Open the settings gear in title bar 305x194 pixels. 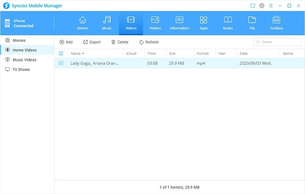coord(262,6)
